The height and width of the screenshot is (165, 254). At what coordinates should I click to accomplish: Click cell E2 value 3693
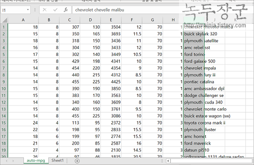click(x=111, y=34)
